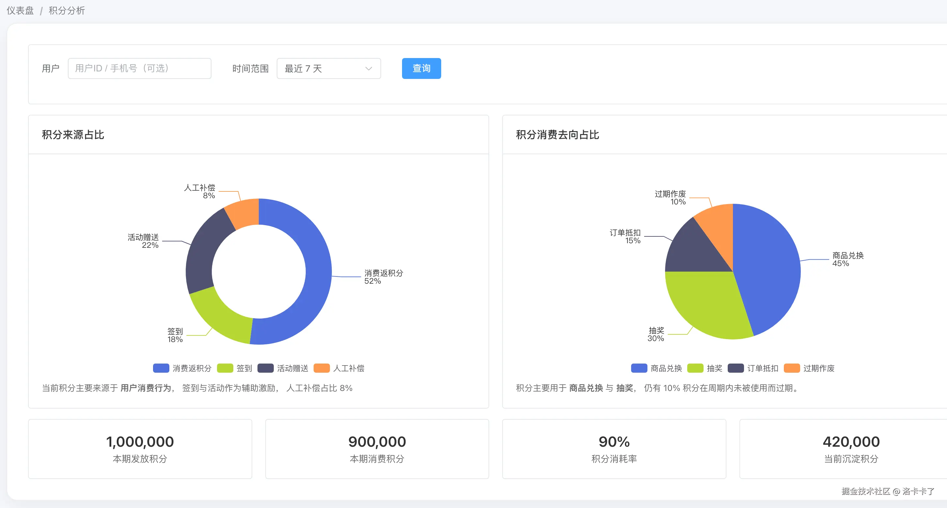Toggle 活动赠送 legend dark swatch
The image size is (947, 508).
pos(265,368)
